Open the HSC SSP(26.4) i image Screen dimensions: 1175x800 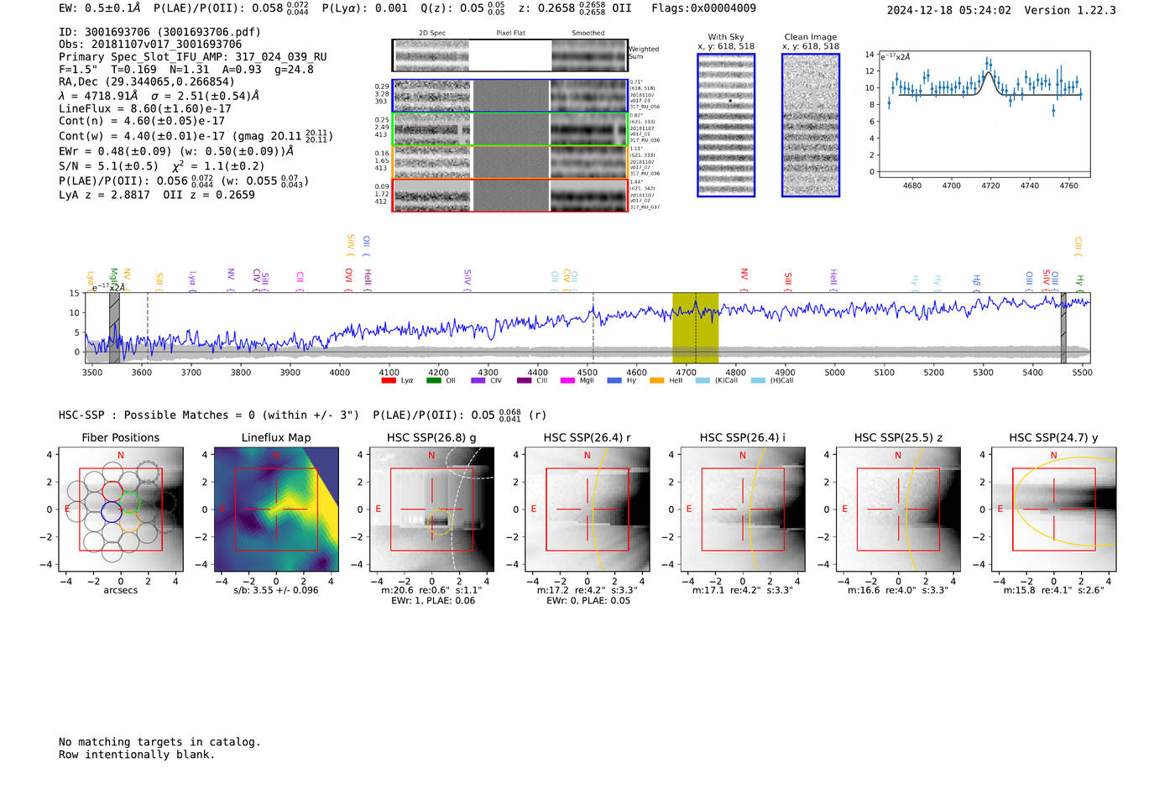(x=743, y=510)
